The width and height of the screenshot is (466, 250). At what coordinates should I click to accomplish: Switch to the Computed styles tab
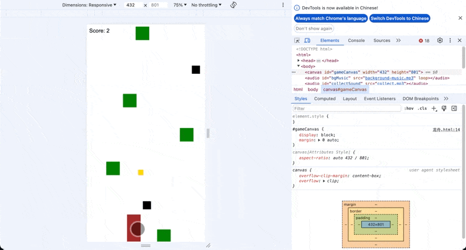(324, 99)
